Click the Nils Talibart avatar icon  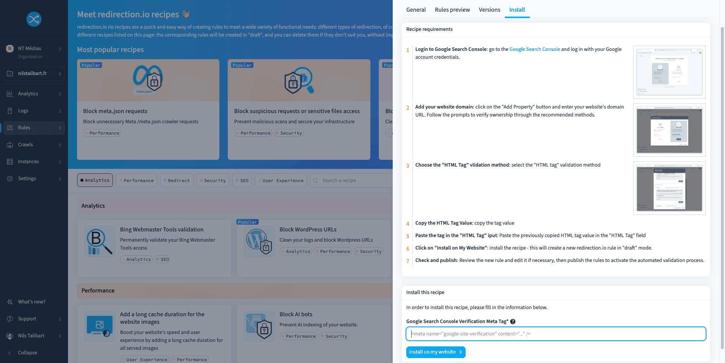pyautogui.click(x=10, y=336)
